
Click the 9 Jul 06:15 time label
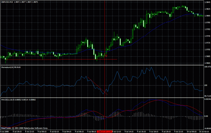[x=79, y=132]
